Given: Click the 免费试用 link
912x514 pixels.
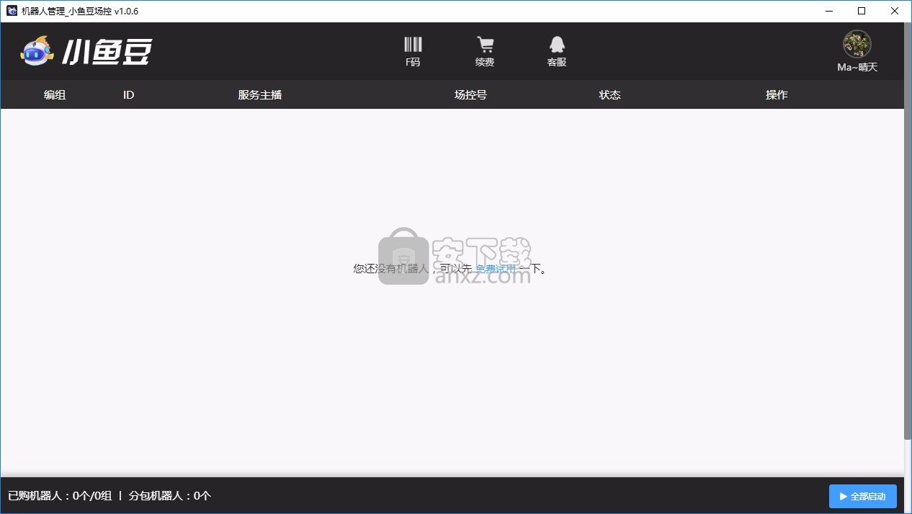Looking at the screenshot, I should (496, 269).
